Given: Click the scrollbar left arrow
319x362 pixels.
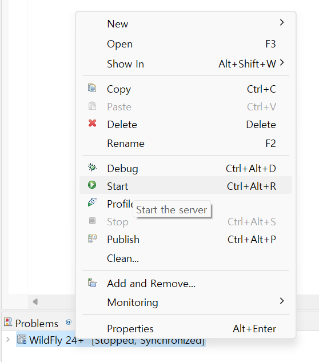Looking at the screenshot, I should (35, 301).
